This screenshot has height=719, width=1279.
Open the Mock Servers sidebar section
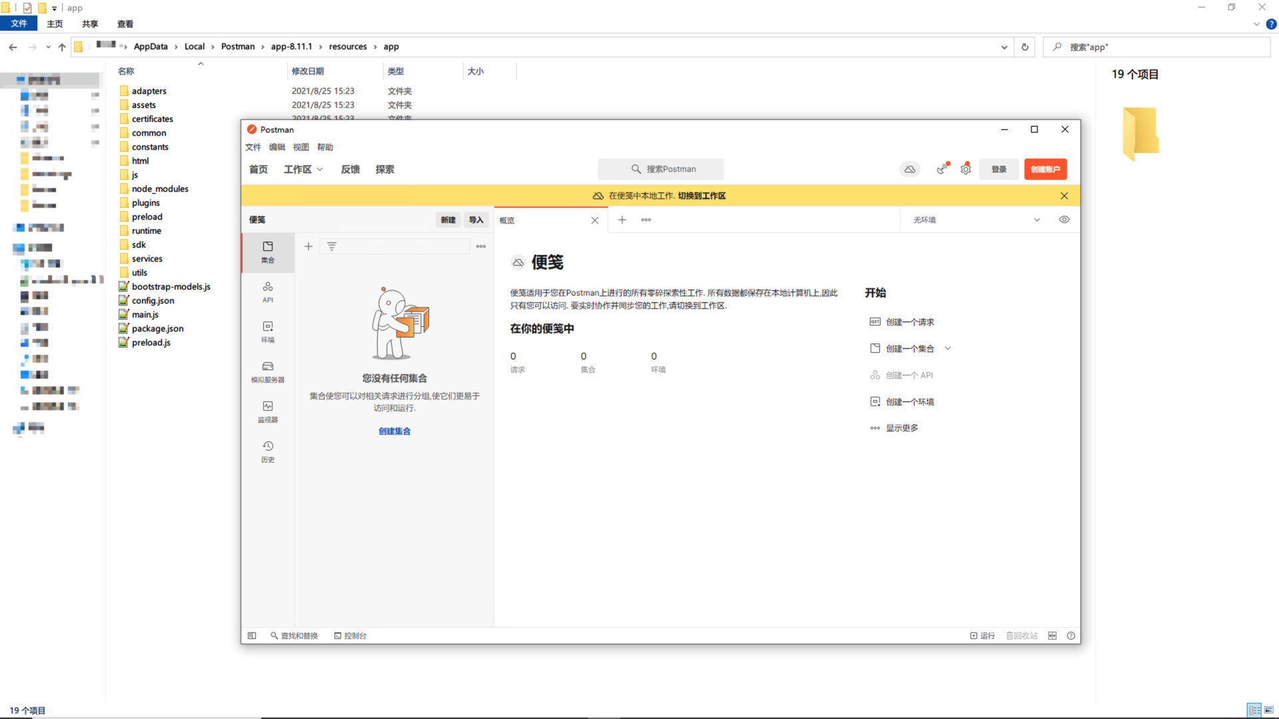point(267,372)
